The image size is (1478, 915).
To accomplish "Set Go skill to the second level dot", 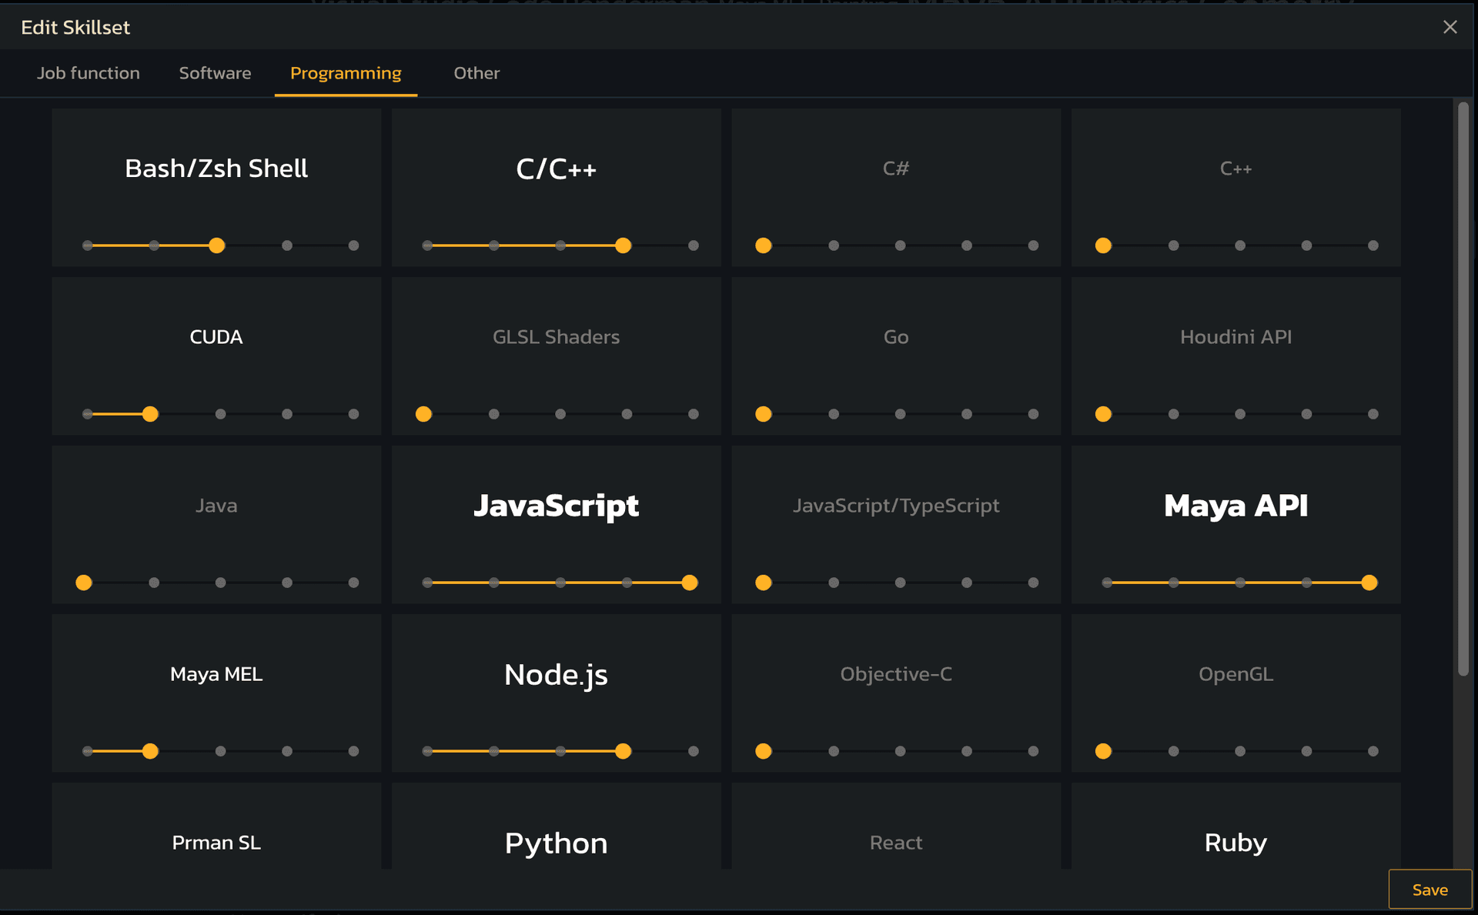I will (x=834, y=414).
